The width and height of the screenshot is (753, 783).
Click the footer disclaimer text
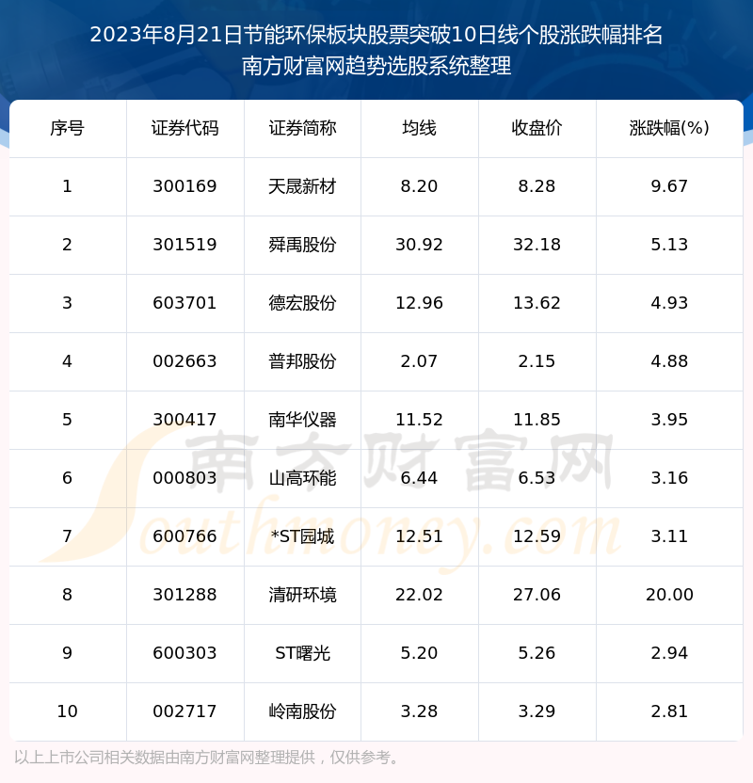[x=207, y=758]
